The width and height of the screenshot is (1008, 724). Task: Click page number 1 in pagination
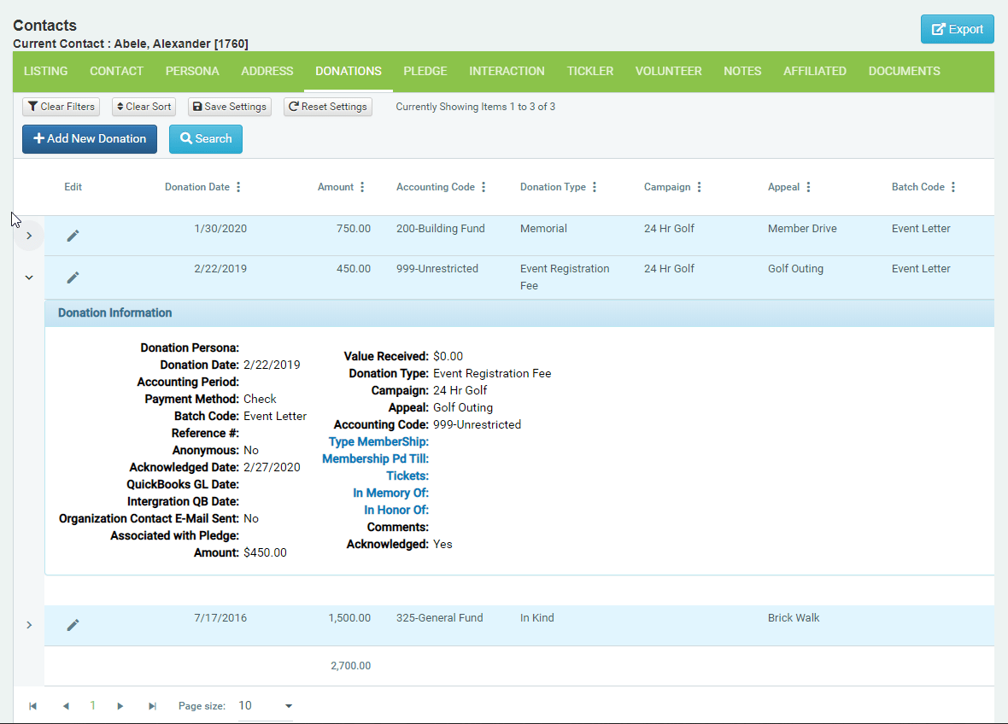(x=92, y=705)
